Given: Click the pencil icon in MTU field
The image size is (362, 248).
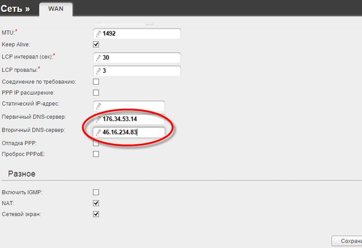Looking at the screenshot, I should pos(98,34).
